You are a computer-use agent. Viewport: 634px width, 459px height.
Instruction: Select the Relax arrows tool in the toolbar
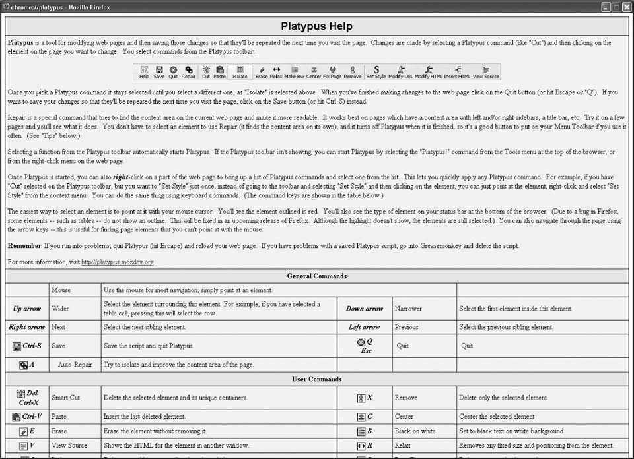click(x=276, y=72)
